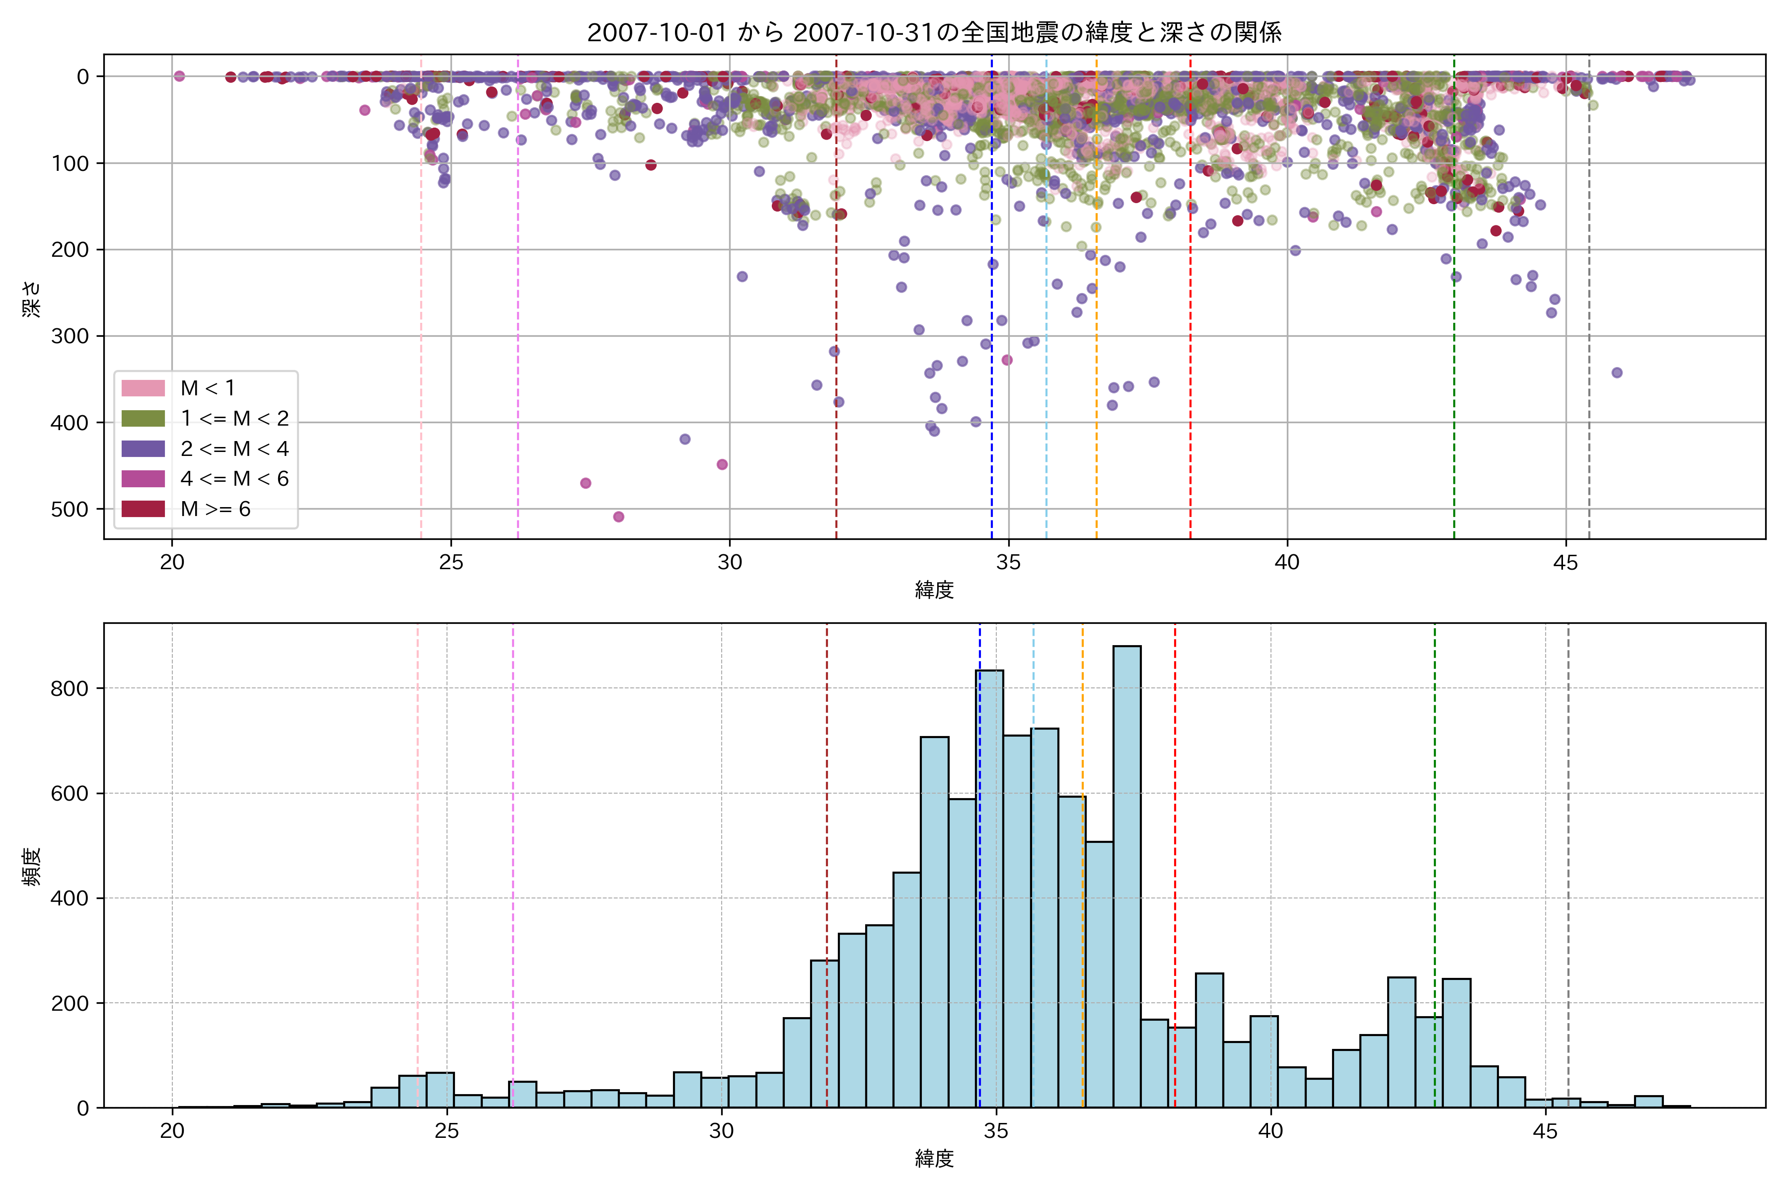Click the magenta 4 <= M < 6 legend swatch
The image size is (1788, 1192).
[x=143, y=478]
